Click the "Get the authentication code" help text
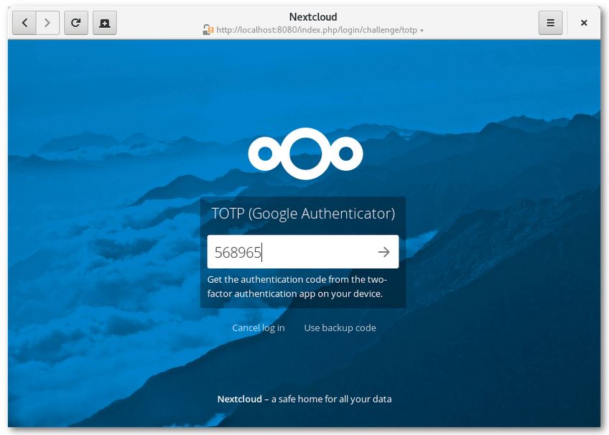The image size is (609, 435). (297, 286)
